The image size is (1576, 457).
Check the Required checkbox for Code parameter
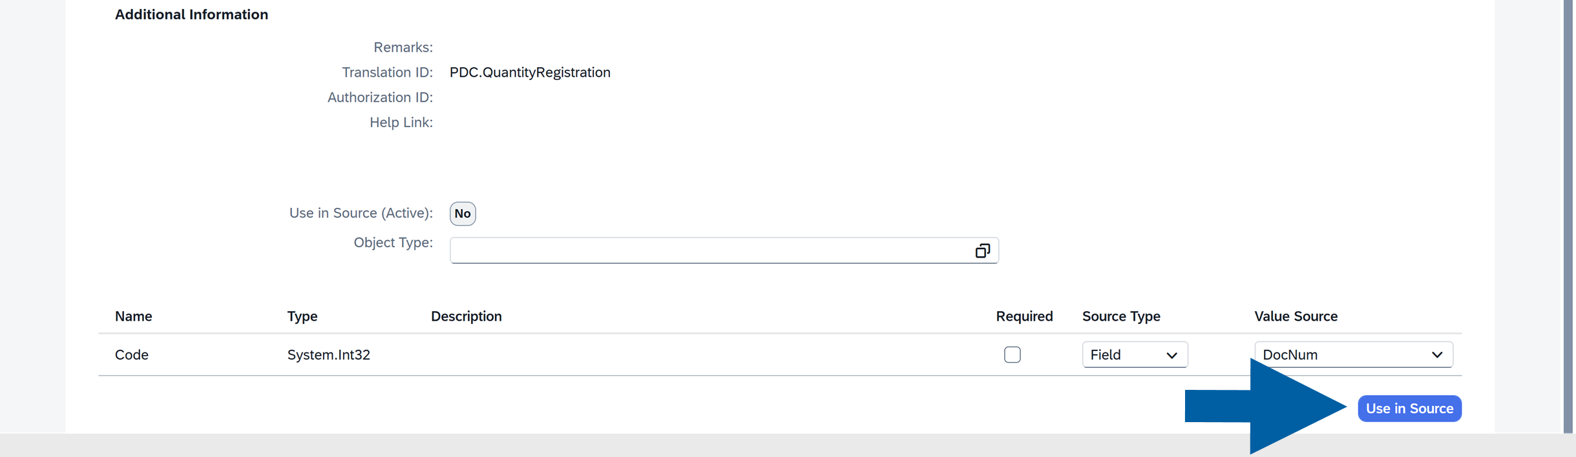click(x=1012, y=354)
